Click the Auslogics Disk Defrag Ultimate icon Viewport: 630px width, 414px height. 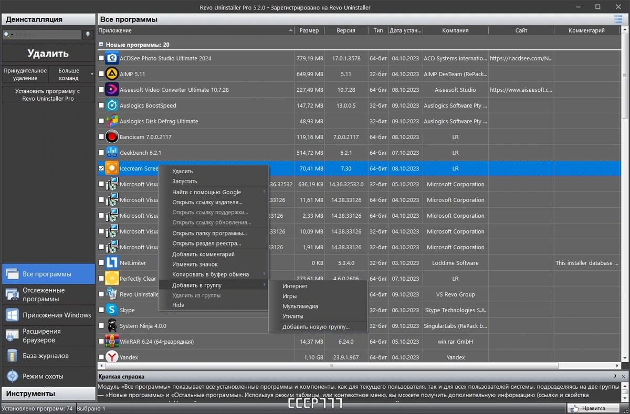112,121
